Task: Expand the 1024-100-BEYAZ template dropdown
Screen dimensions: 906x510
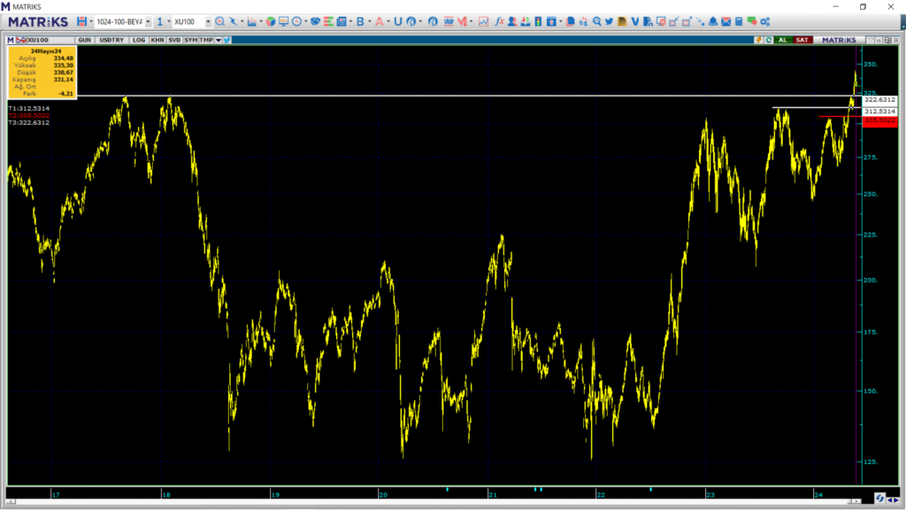Action: click(148, 21)
